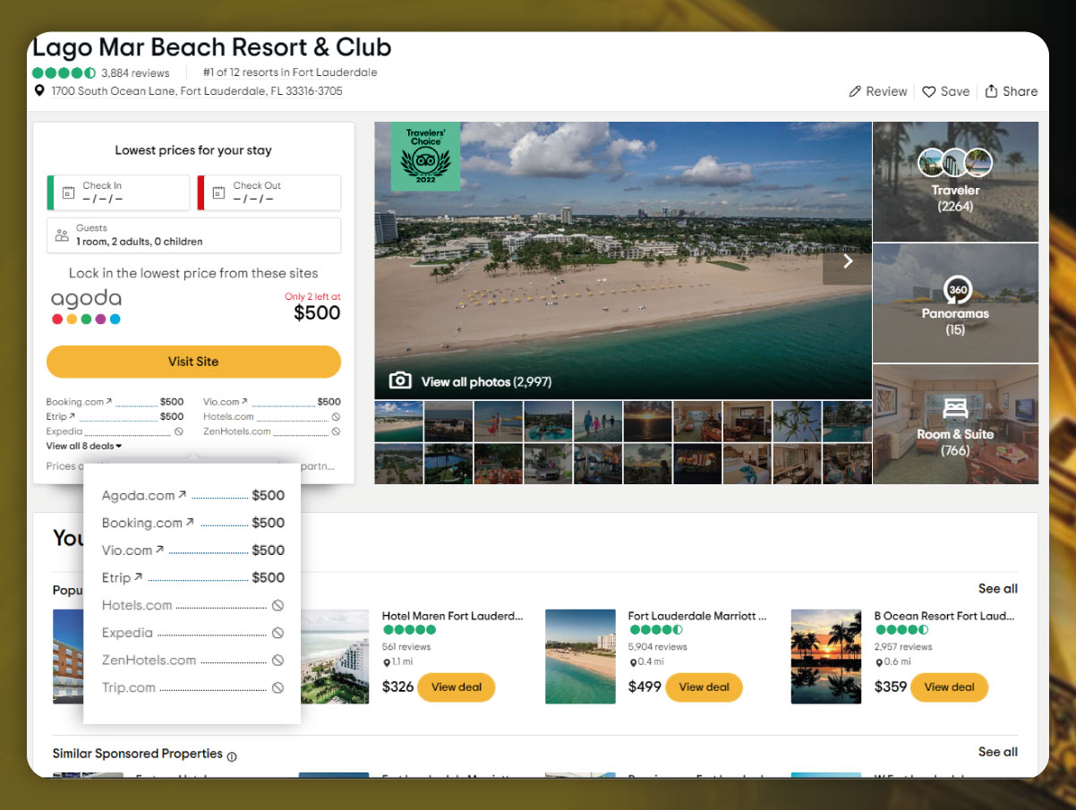1076x810 pixels.
Task: Click the Travelers' Choice 2022 badge
Action: click(425, 157)
